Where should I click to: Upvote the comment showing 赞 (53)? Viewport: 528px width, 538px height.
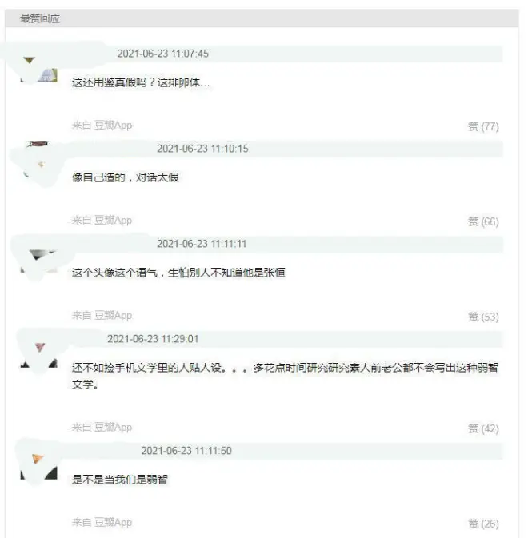coord(483,317)
